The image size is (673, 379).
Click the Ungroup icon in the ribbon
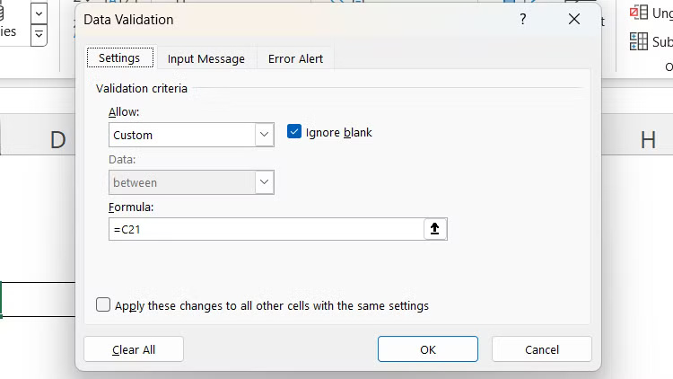pyautogui.click(x=639, y=13)
